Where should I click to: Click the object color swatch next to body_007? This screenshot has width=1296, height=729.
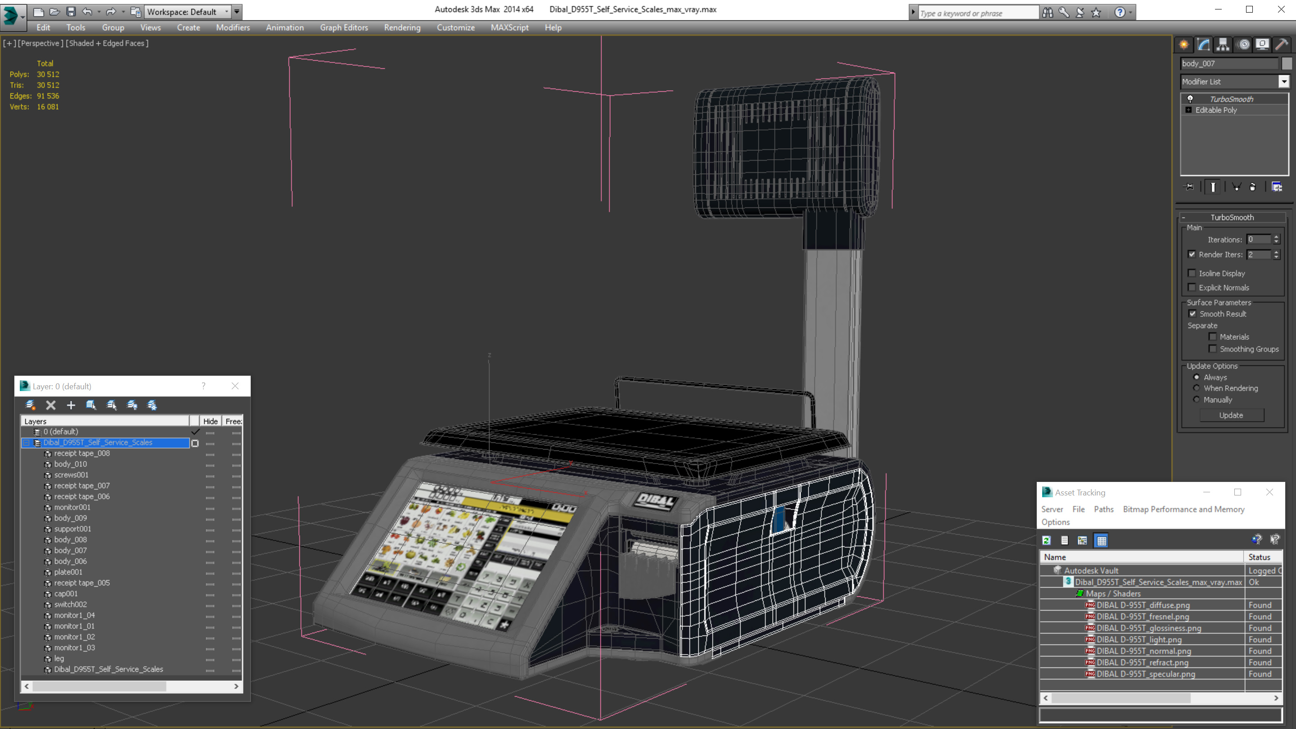point(1287,63)
